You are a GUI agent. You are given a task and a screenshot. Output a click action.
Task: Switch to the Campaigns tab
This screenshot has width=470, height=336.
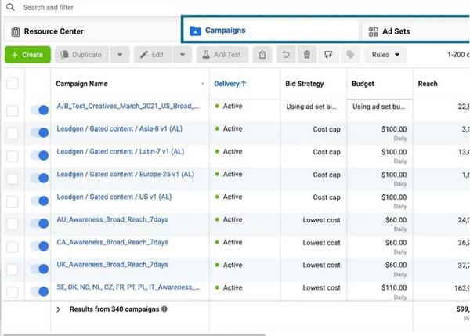click(x=224, y=31)
